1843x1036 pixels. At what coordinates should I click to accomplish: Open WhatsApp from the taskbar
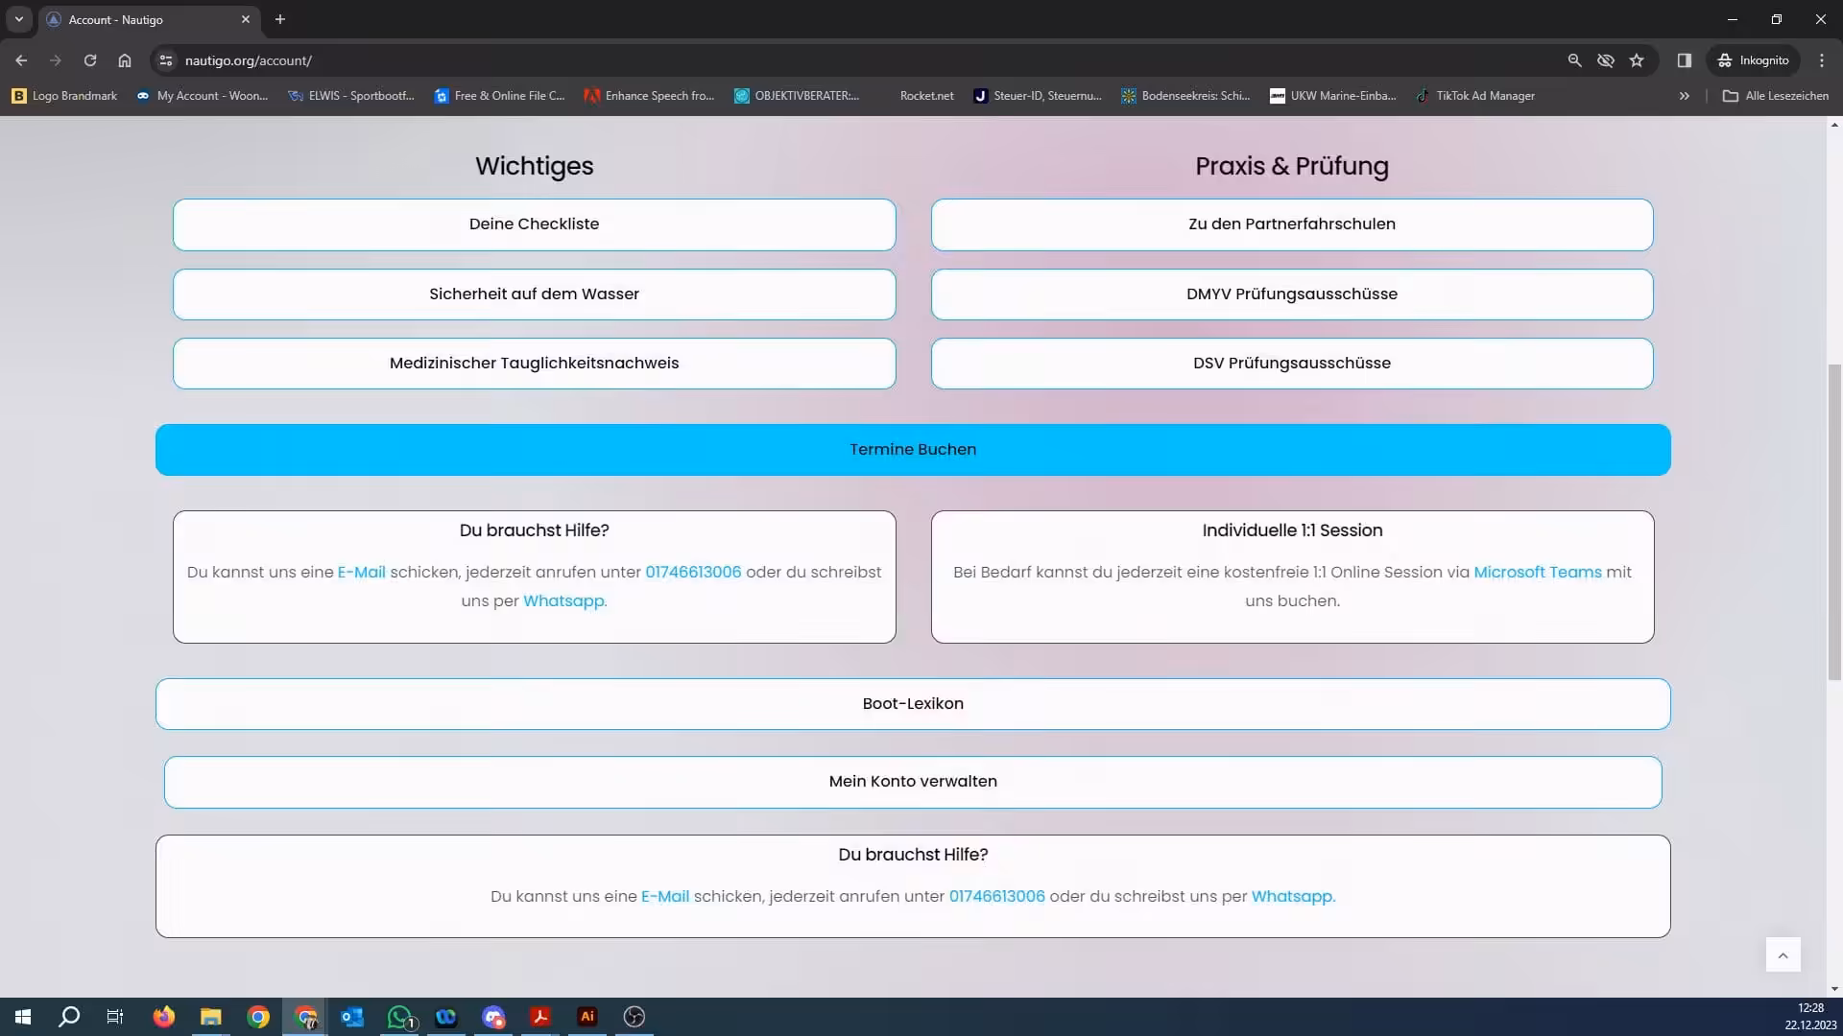tap(399, 1017)
